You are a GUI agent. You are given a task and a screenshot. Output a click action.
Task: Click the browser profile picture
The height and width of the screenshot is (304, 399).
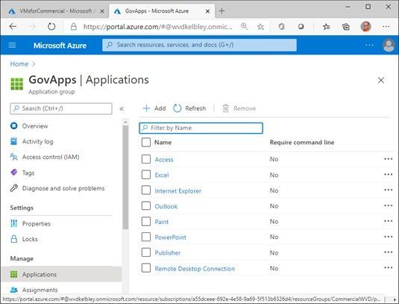[x=365, y=26]
